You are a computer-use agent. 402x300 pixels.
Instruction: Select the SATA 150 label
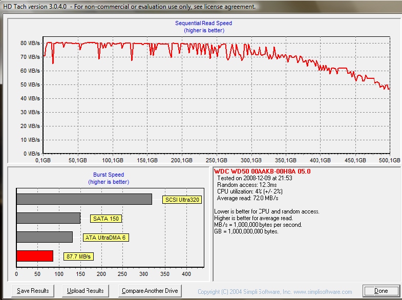tap(106, 219)
